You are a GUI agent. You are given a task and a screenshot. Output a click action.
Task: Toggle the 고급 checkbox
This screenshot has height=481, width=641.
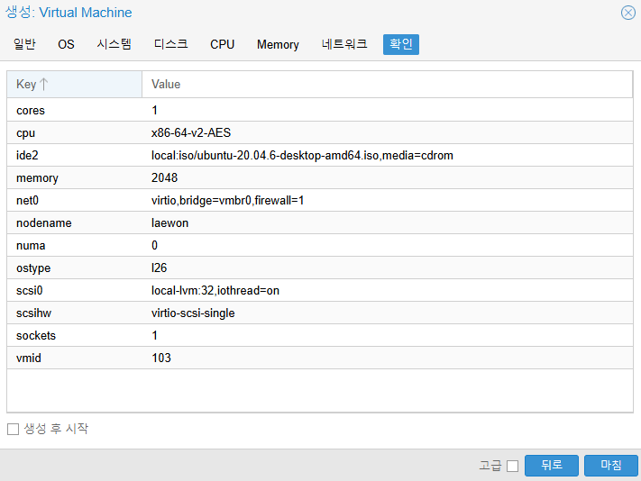512,466
